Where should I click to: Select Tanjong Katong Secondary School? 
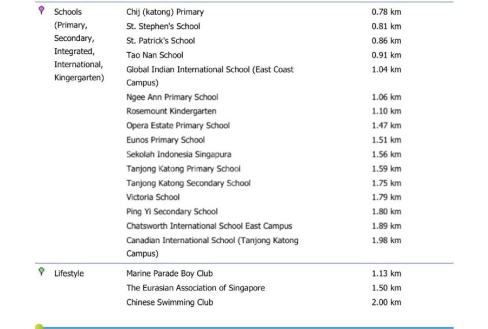click(188, 183)
